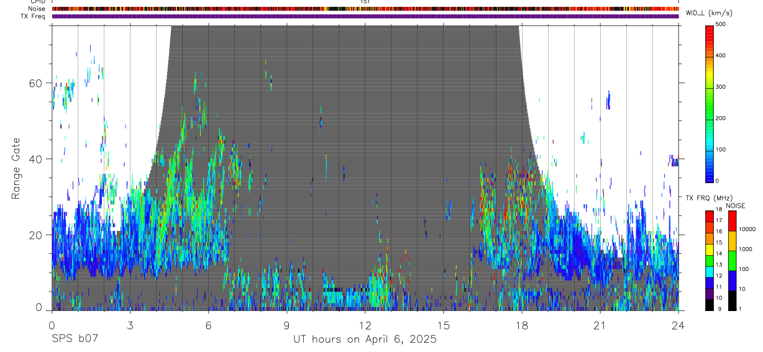This screenshot has width=763, height=352.
Task: Click the 12 tick on UT hours axis
Action: [x=365, y=325]
